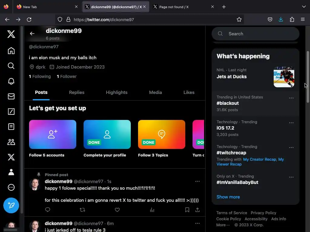Switch to Posts tab

[41, 92]
